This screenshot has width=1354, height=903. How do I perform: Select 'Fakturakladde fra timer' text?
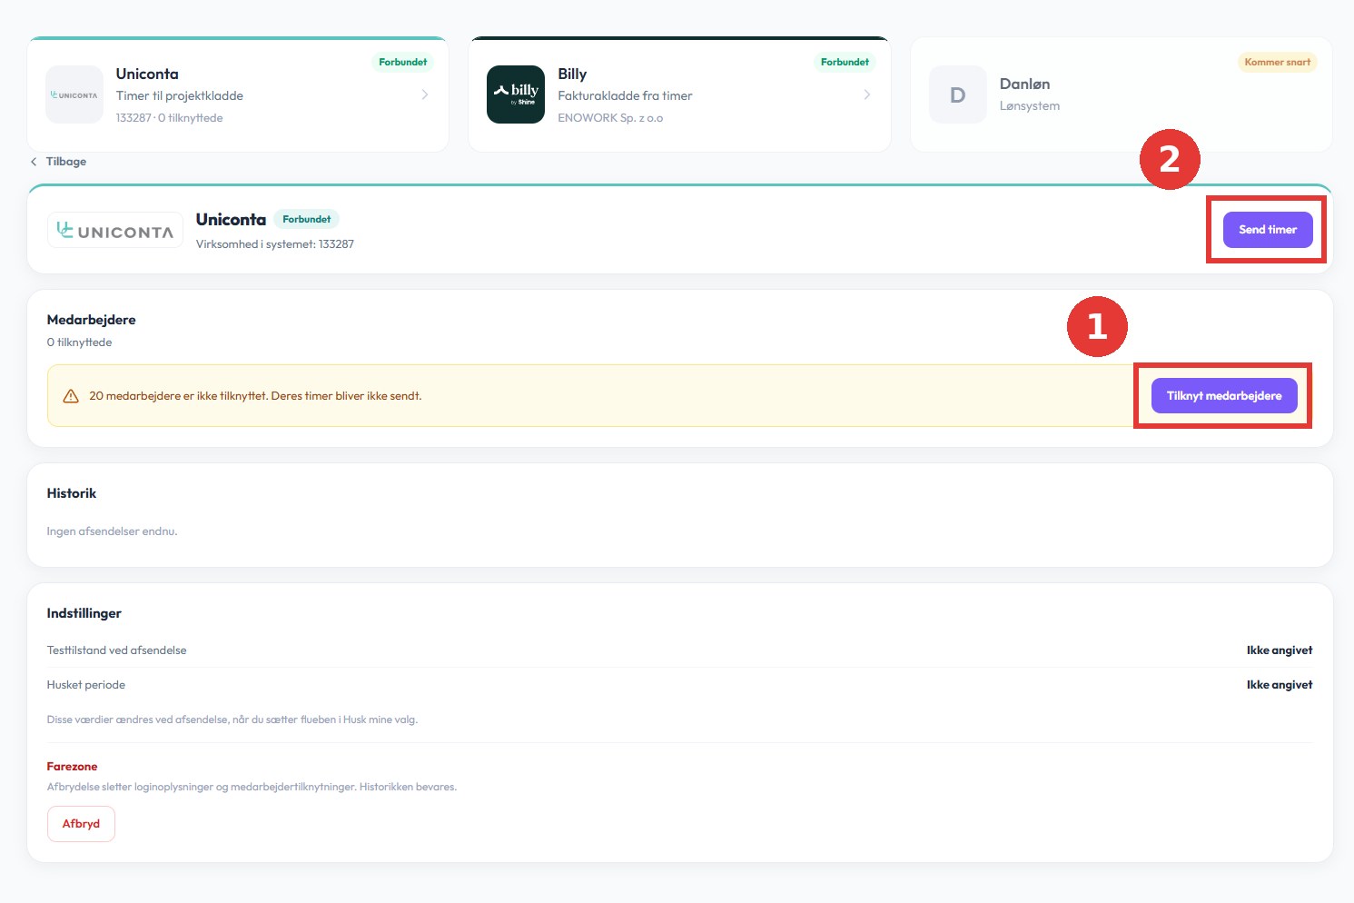[625, 95]
